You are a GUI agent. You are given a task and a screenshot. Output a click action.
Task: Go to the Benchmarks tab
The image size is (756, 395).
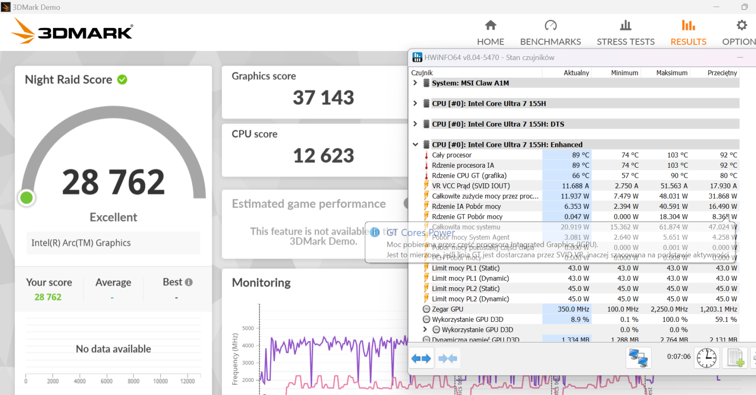[550, 32]
